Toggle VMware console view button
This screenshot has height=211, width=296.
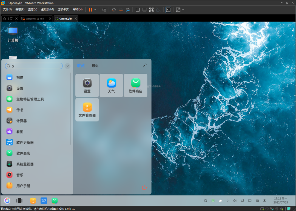168,10
